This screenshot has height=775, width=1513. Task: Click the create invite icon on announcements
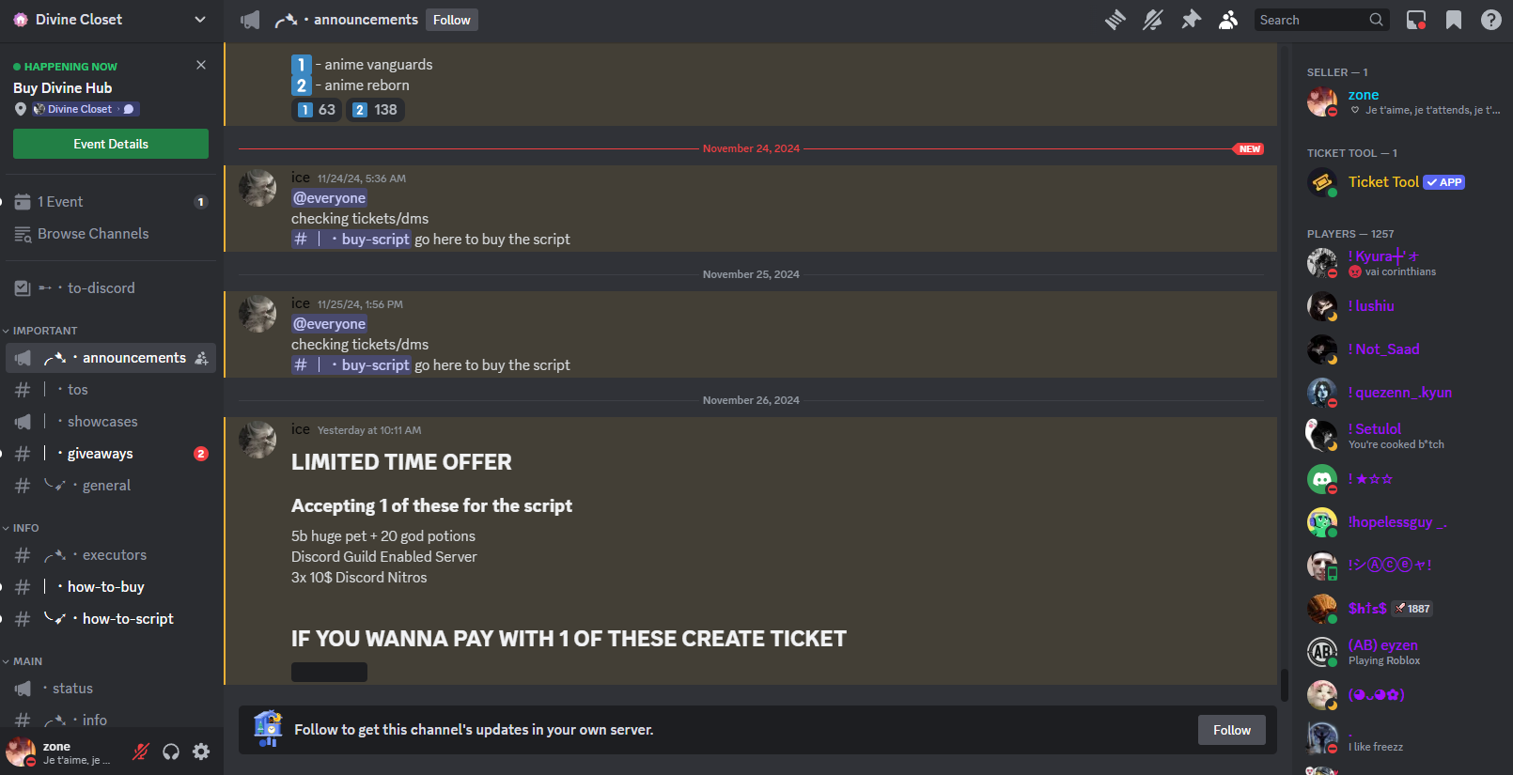click(202, 358)
